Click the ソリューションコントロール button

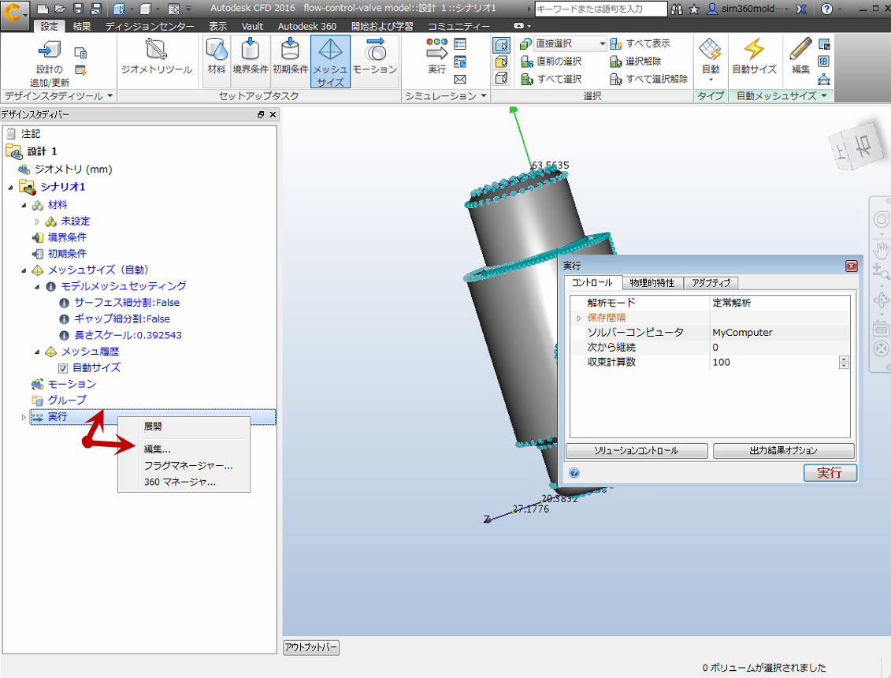click(x=637, y=450)
